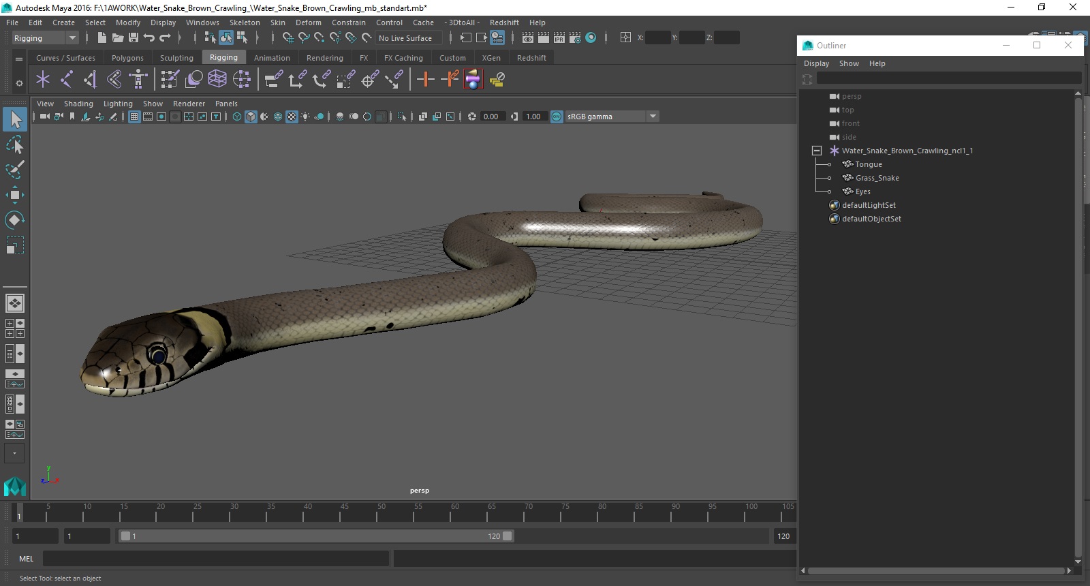
Task: Apply the Aim constraint icon
Action: [370, 80]
